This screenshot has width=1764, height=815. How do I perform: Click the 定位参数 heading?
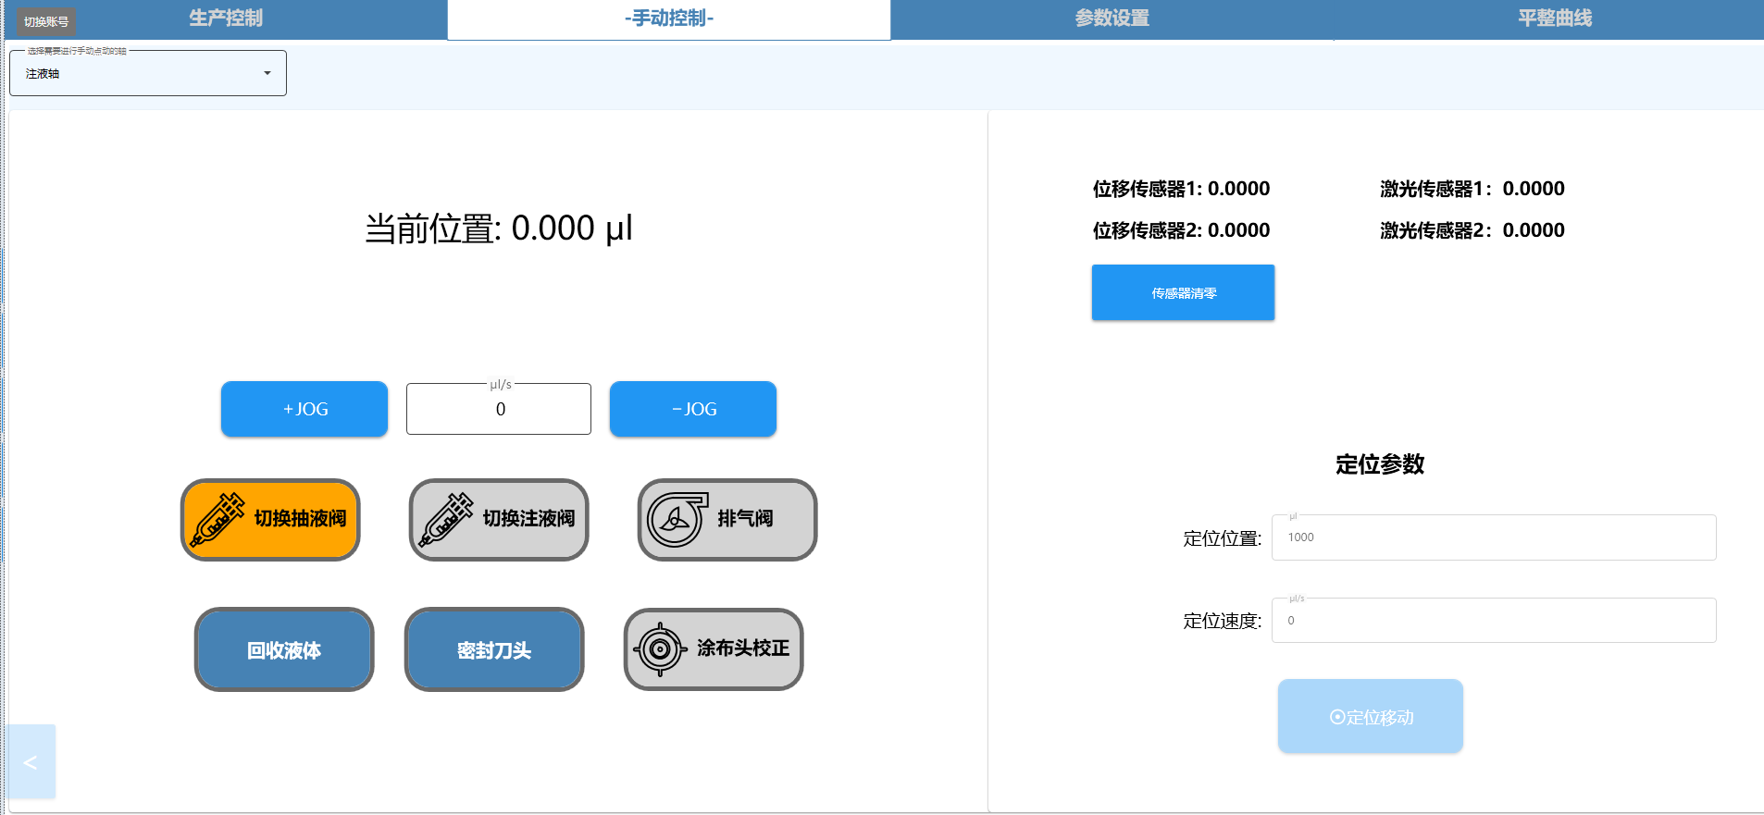1380,464
